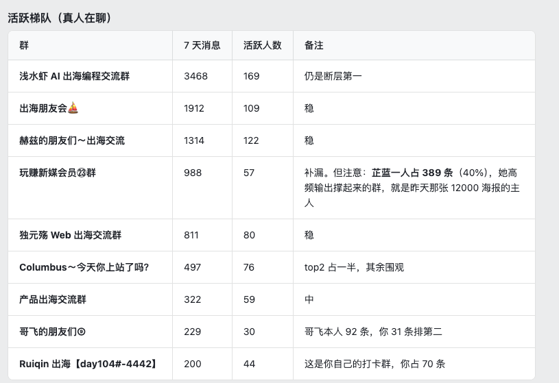Click the 活跃人数 column header
Screen dimensions: 559x383
263,45
